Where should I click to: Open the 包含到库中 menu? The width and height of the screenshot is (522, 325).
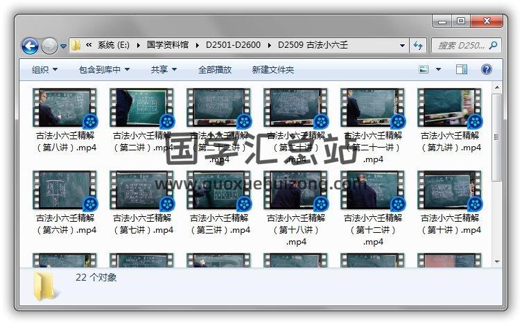(104, 69)
